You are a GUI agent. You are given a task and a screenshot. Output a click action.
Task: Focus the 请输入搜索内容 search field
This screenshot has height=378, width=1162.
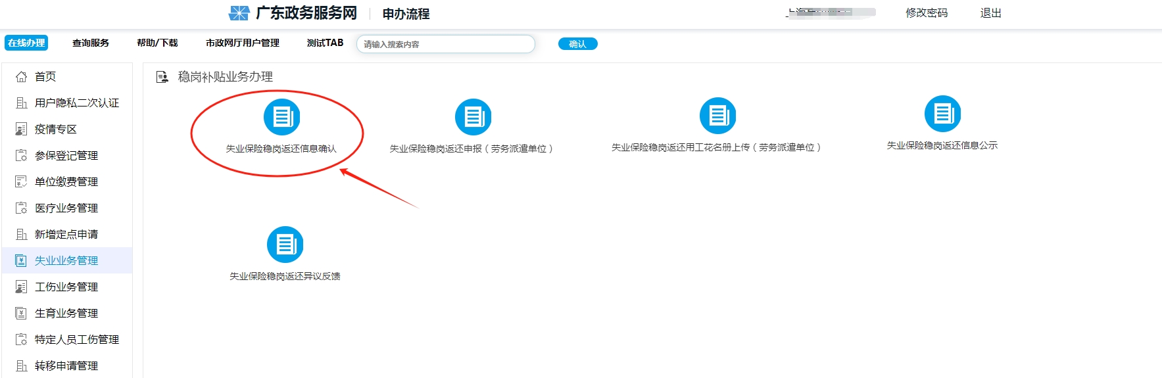click(x=445, y=44)
